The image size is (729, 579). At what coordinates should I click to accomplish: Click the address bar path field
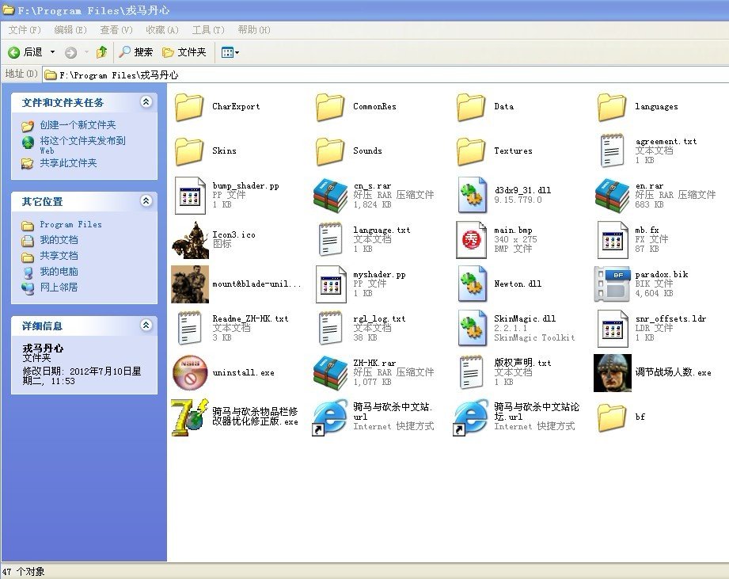pyautogui.click(x=380, y=75)
